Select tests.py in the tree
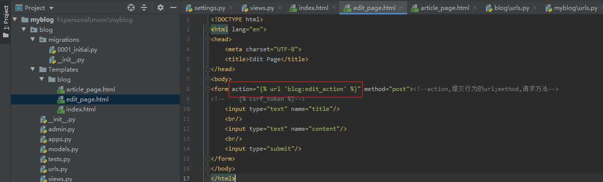Image resolution: width=603 pixels, height=182 pixels. (59, 159)
